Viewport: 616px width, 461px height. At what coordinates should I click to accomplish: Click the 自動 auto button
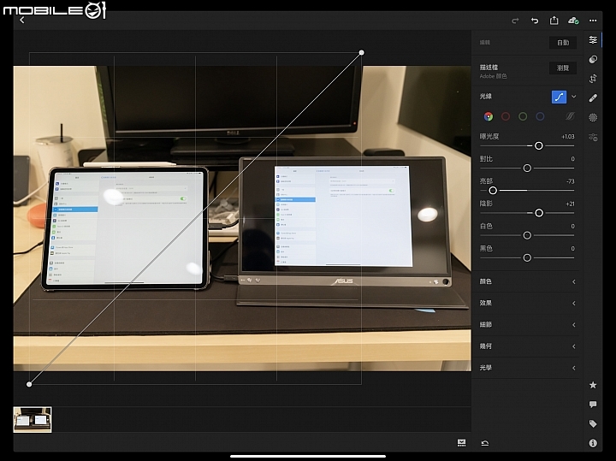563,43
